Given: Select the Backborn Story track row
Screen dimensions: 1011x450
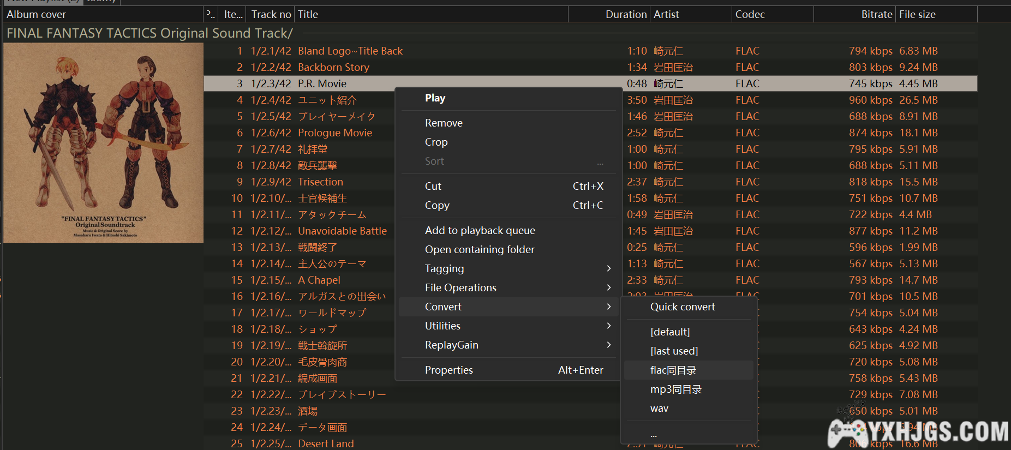Looking at the screenshot, I should (333, 68).
